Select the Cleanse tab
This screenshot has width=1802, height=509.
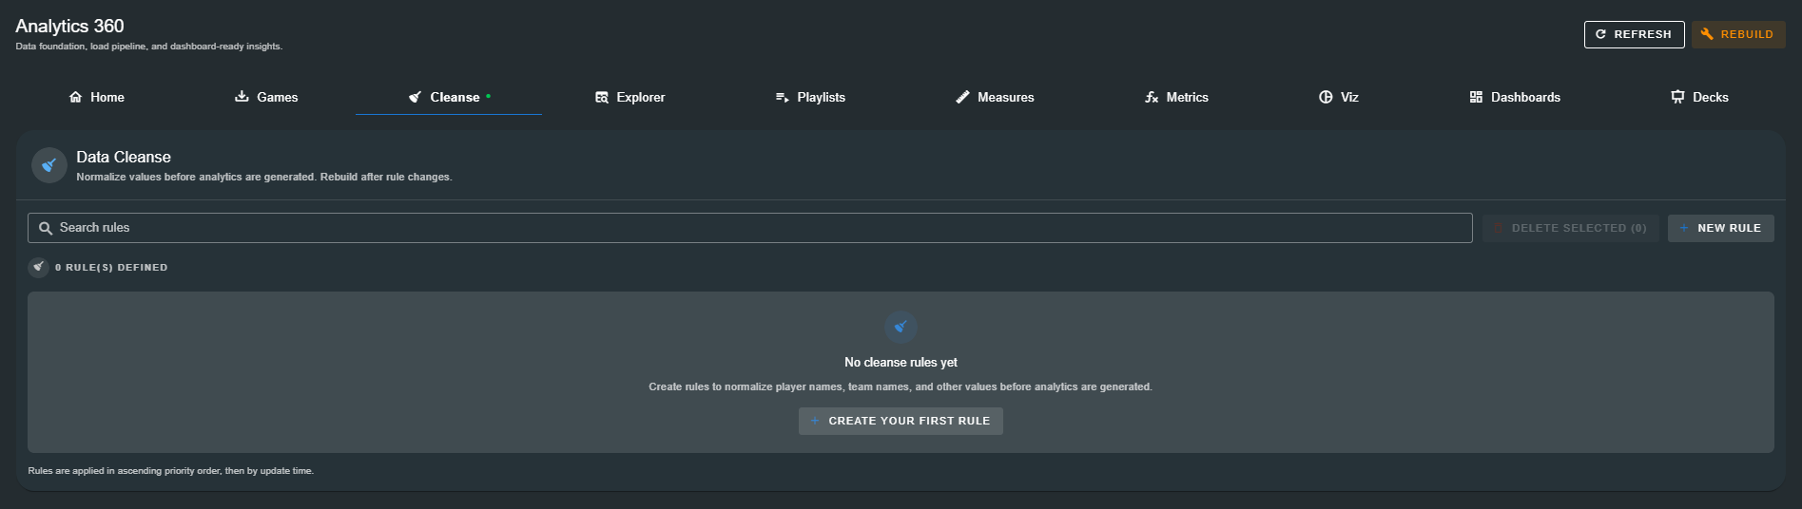[449, 97]
